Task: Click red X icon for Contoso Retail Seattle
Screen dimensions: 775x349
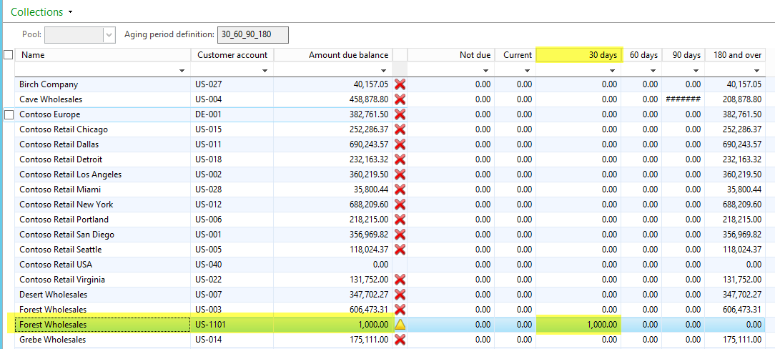Action: pyautogui.click(x=400, y=250)
